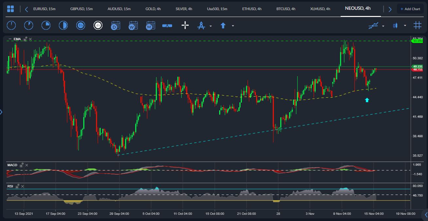This screenshot has width=428, height=221.
Task: Open the candlestick chart type dropdown
Action: [x=405, y=25]
